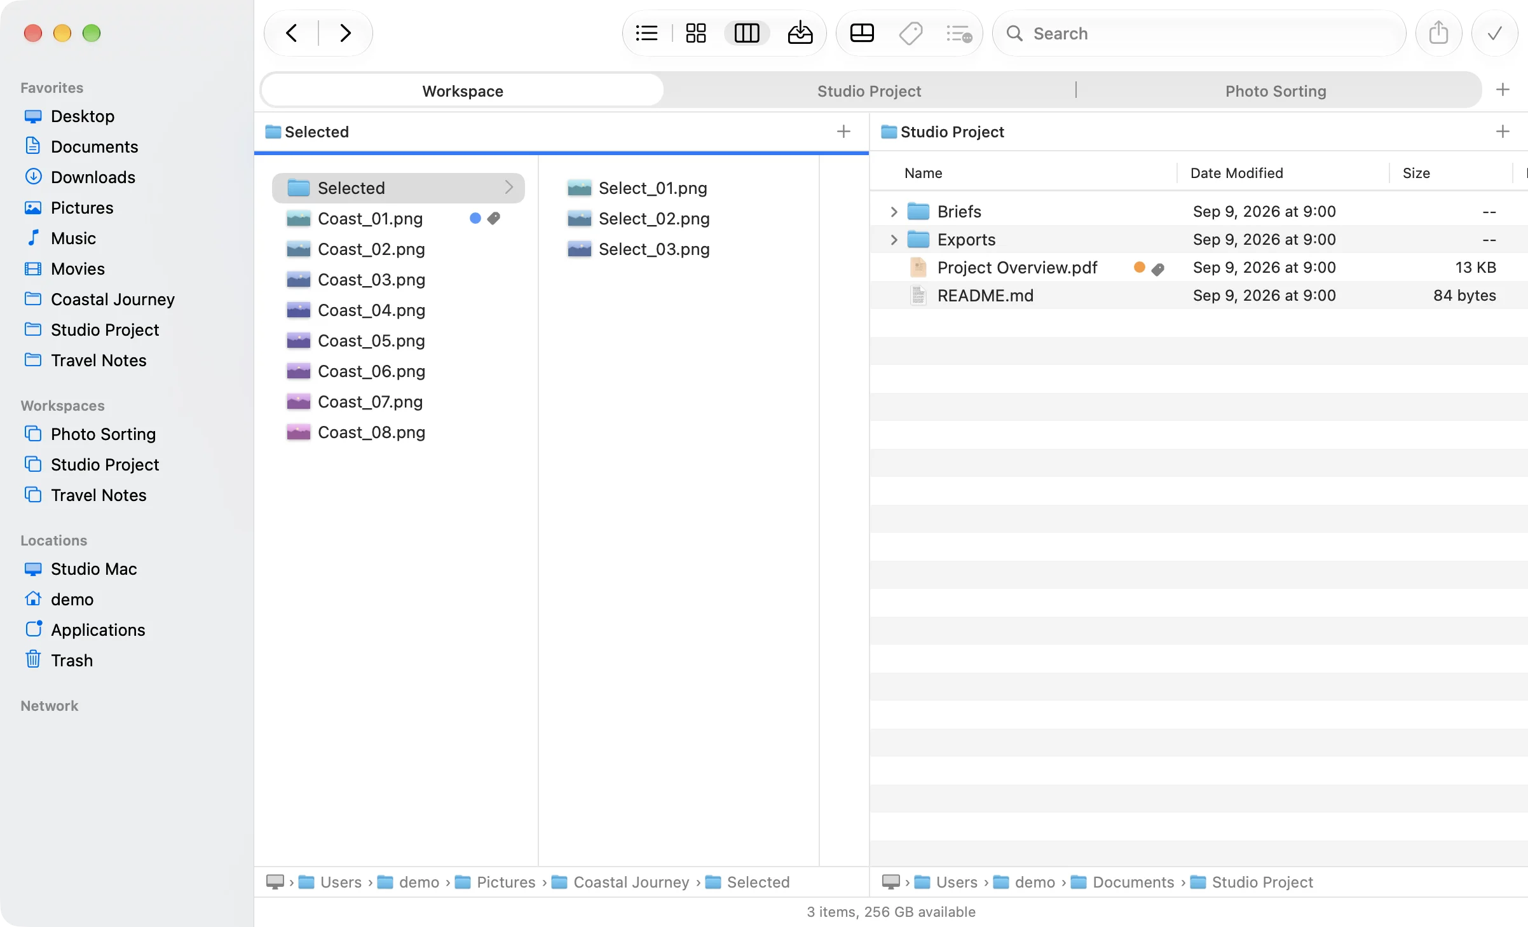Open Desktop in Favorites sidebar
The image size is (1528, 927).
tap(83, 116)
